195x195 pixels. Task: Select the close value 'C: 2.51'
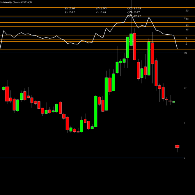[70, 12]
